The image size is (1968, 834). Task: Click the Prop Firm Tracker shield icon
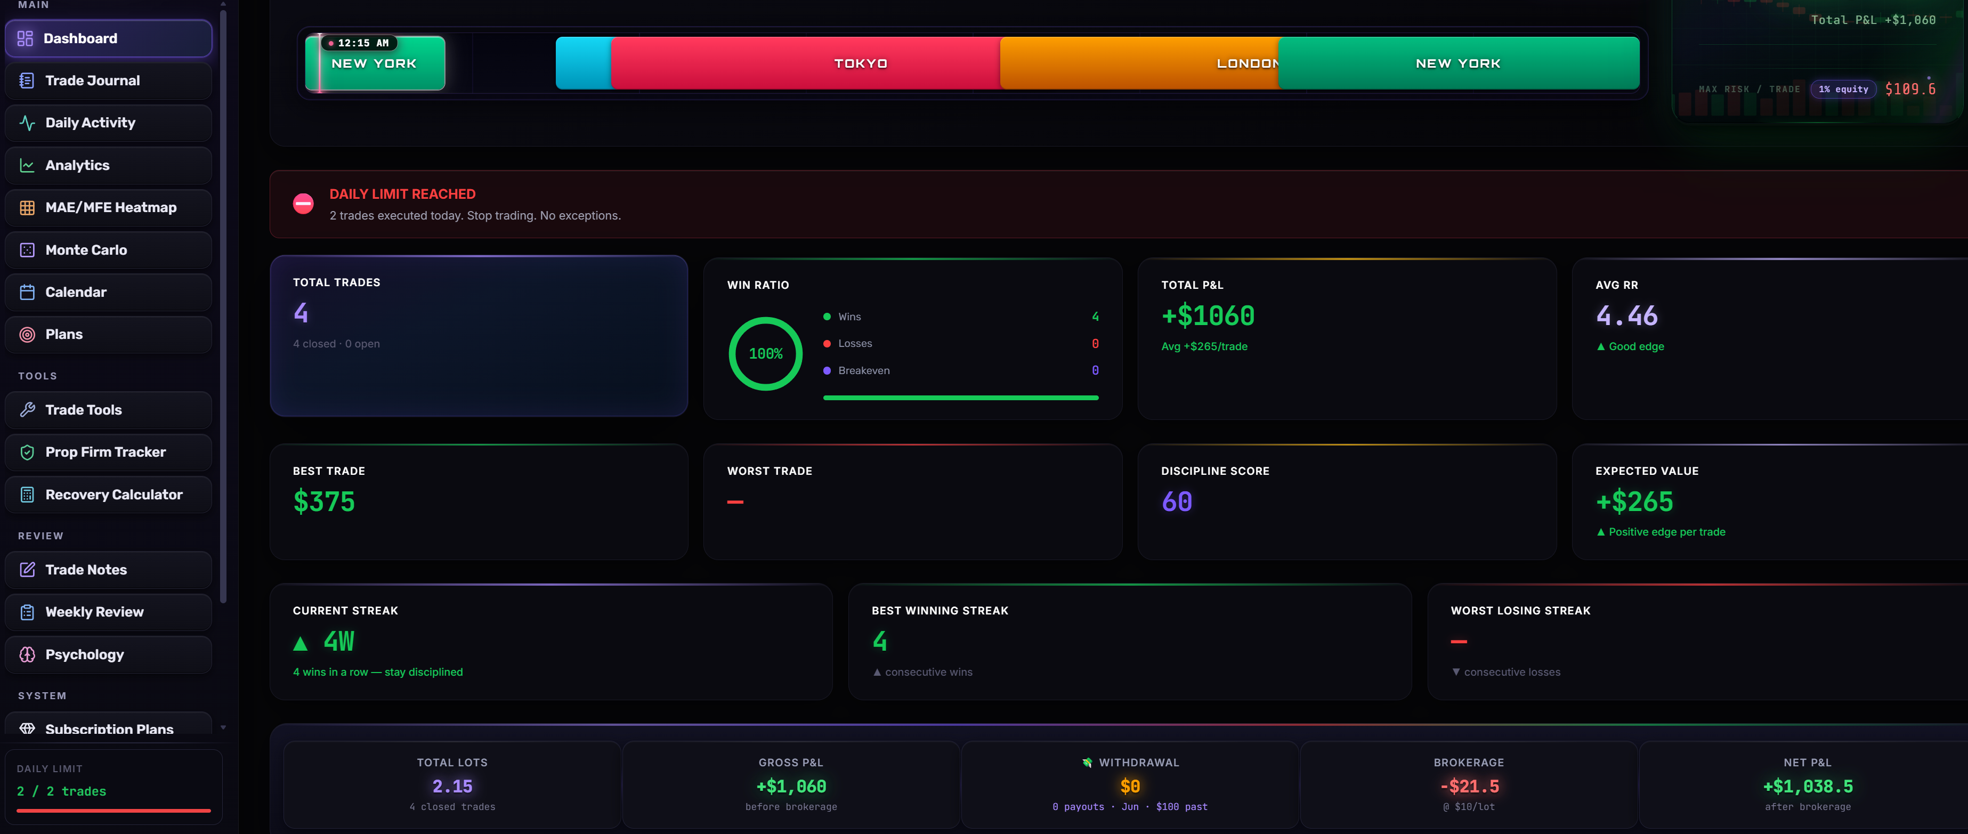coord(27,452)
